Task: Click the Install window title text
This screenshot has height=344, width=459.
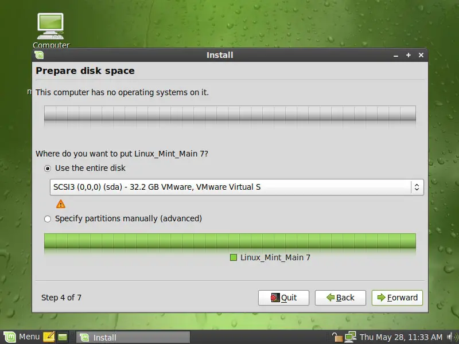Action: pos(220,55)
